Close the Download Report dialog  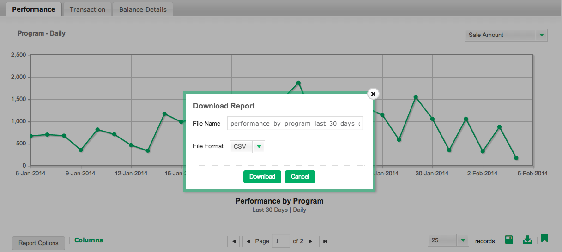pos(373,94)
